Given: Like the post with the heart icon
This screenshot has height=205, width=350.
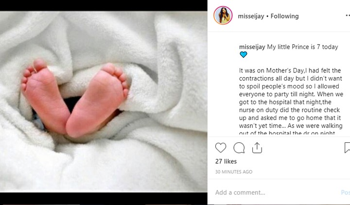Looking at the screenshot, I should [221, 148].
